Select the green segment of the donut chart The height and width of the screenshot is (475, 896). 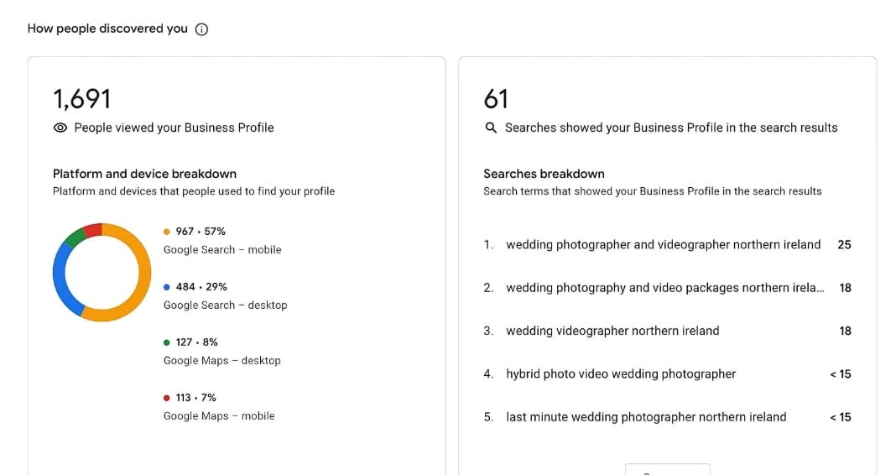[74, 237]
